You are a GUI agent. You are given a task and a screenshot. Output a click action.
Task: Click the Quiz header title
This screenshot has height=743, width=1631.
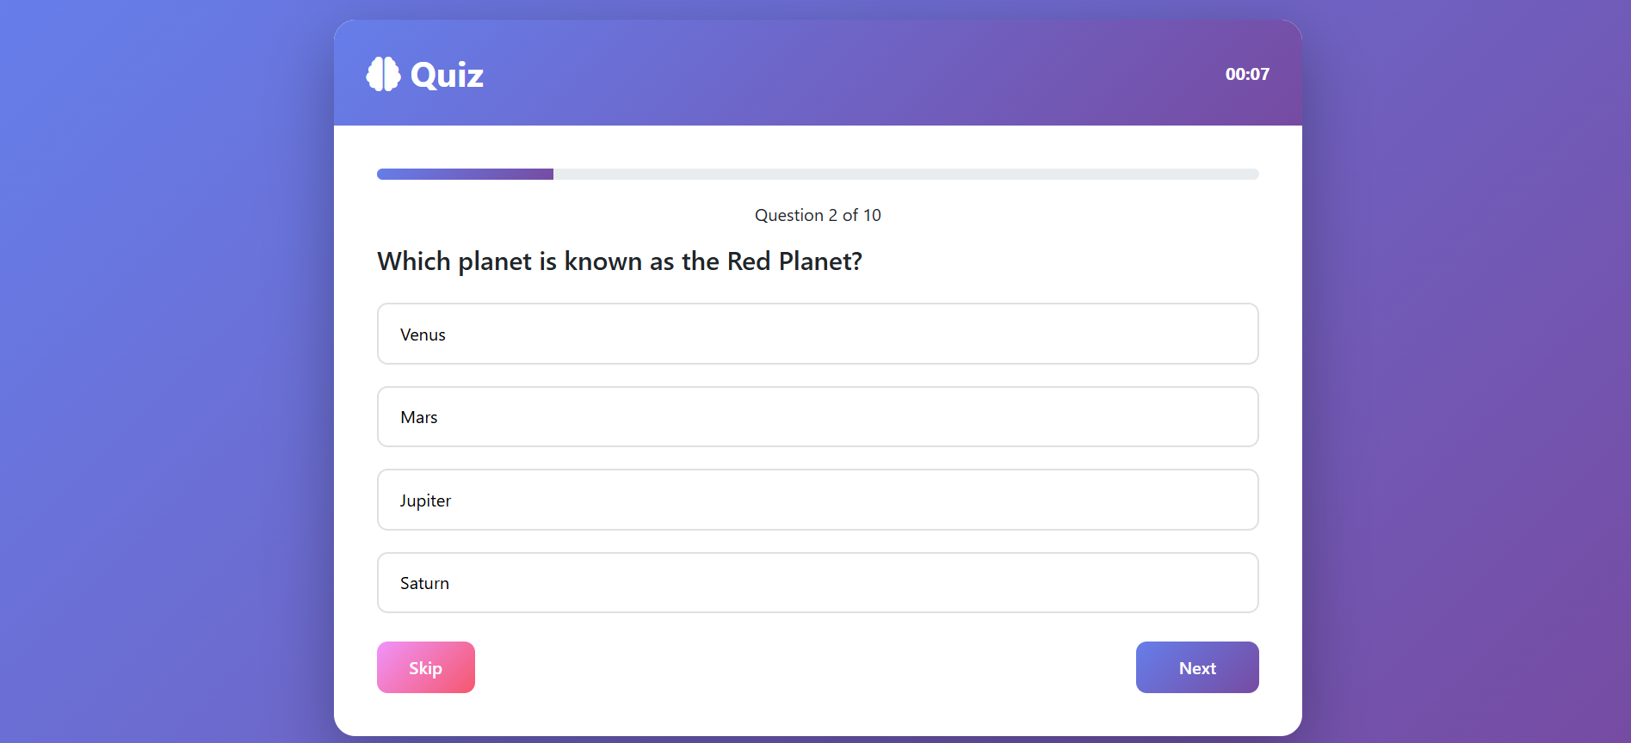click(x=447, y=75)
